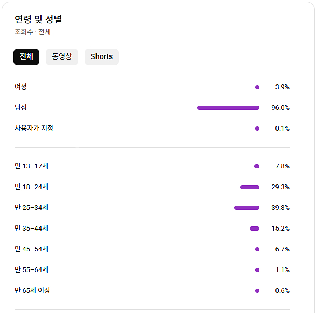
Task: Click the 만 55–64세 purple dot
Action: point(257,270)
